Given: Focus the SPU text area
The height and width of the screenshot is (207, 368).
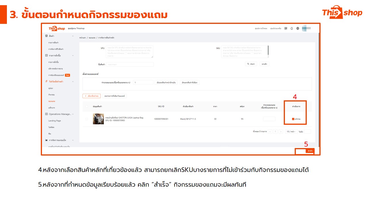Looking at the screenshot, I should 130,51.
